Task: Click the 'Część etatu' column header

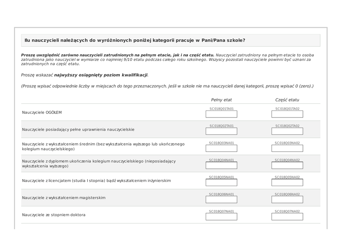Action: [287, 100]
